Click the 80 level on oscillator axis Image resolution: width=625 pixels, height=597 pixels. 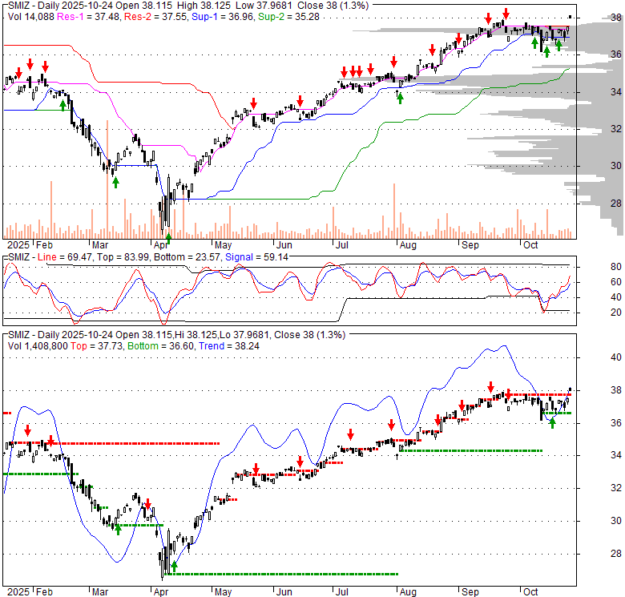595,266
